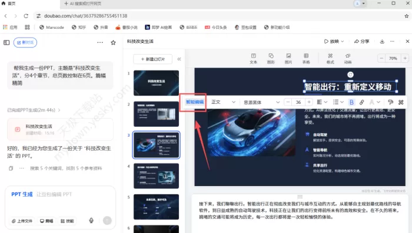Open the 抖音 bookmark
This screenshot has width=412, height=233.
click(x=101, y=27)
